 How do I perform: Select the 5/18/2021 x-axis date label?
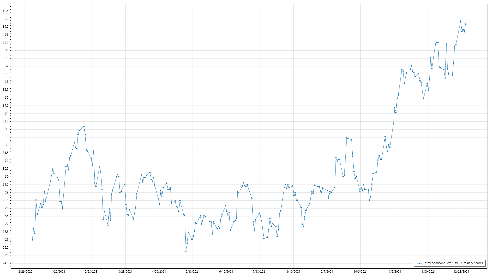coord(192,271)
